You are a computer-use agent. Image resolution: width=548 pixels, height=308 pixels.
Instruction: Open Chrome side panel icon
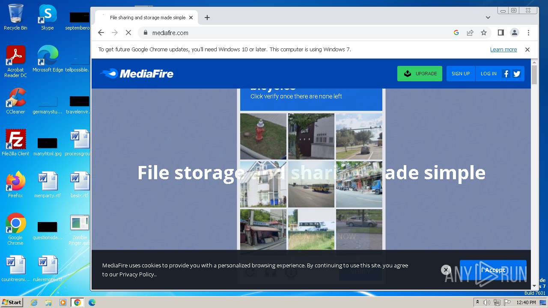[x=501, y=33]
